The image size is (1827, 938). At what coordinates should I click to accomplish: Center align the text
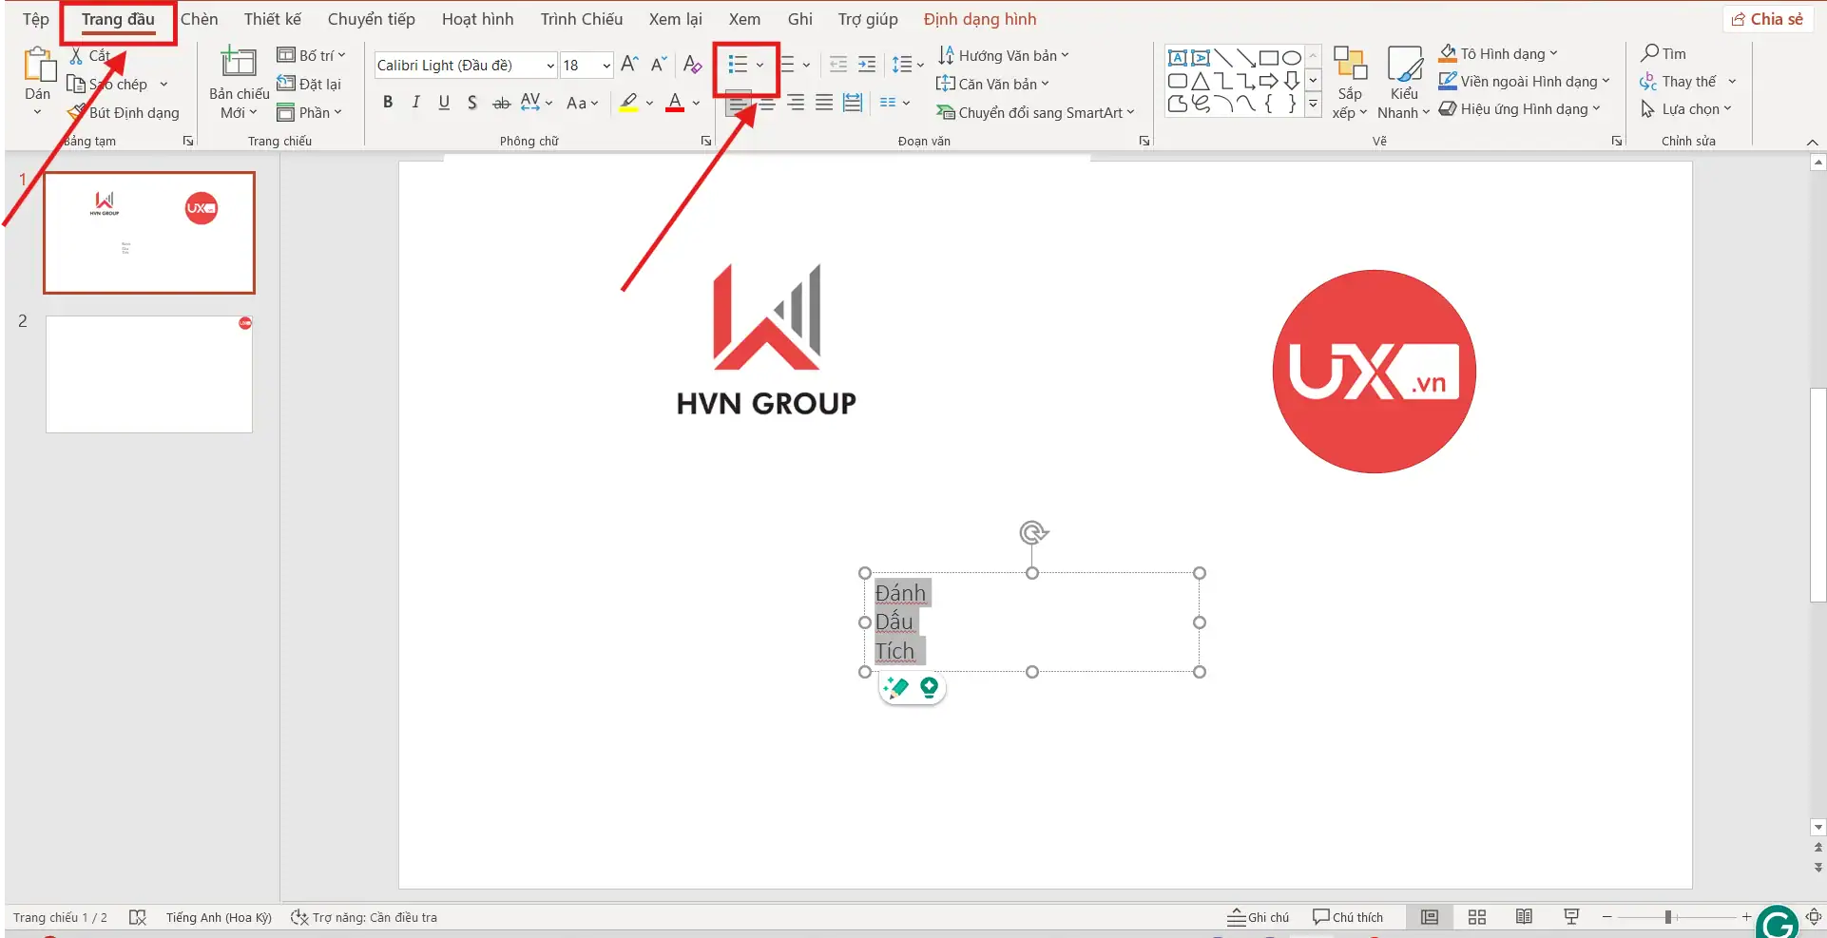click(767, 103)
